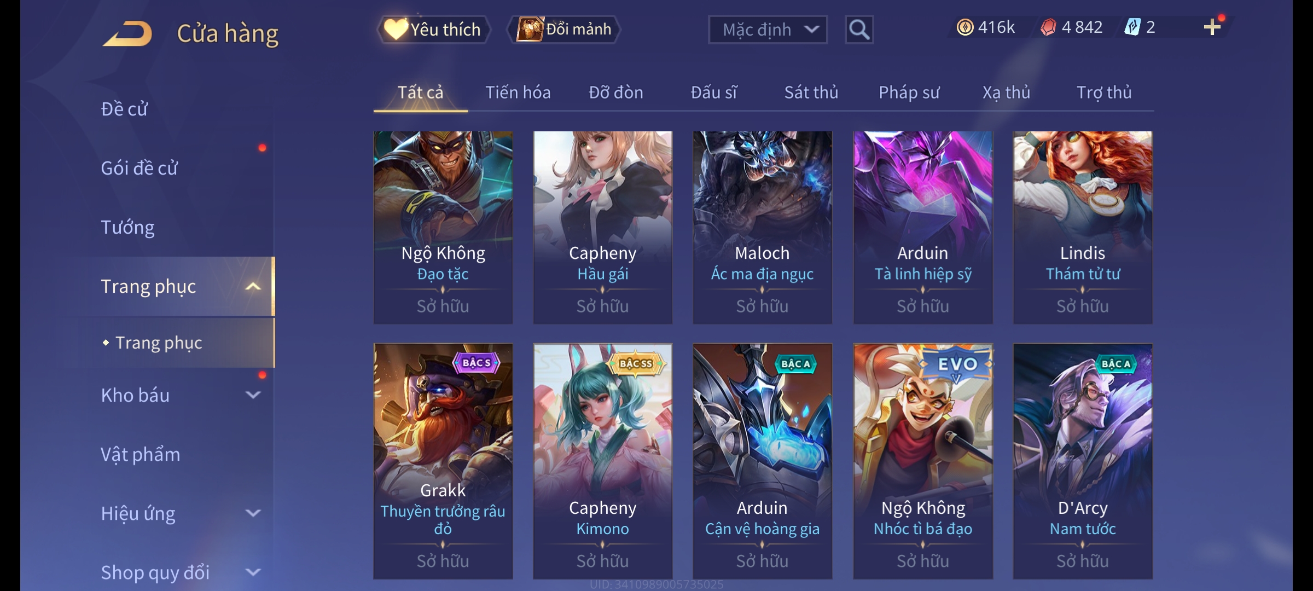Go to Tướng heroes section
This screenshot has height=591, width=1313.
[x=127, y=227]
